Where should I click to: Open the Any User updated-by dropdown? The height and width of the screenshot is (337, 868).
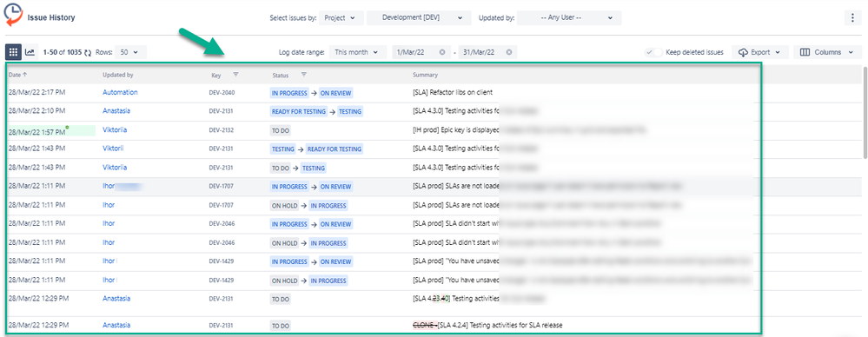569,17
